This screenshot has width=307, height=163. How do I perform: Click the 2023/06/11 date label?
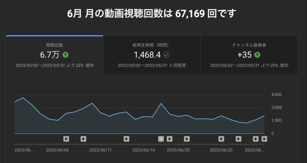coord(101,150)
